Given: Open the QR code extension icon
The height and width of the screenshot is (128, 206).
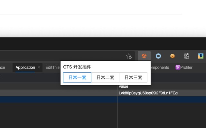Looking at the screenshot, I should [x=187, y=56].
